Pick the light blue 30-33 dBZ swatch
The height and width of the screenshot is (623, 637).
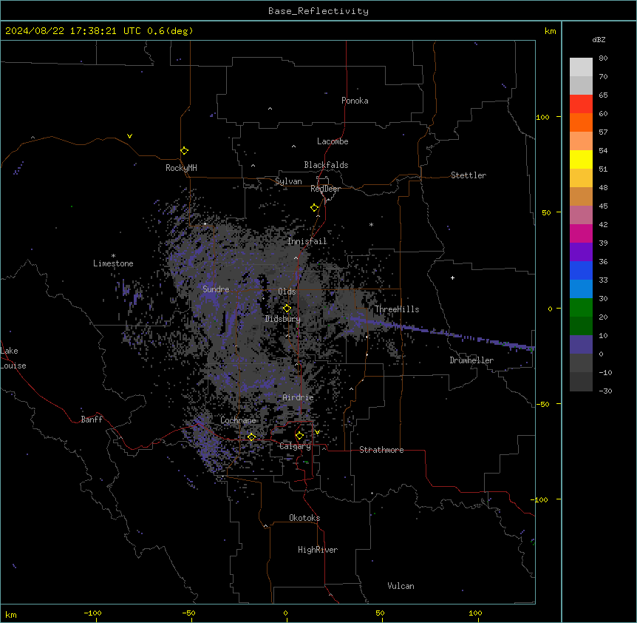point(581,289)
